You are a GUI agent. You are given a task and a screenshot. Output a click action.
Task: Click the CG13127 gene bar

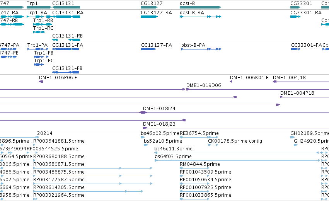[x=149, y=7]
